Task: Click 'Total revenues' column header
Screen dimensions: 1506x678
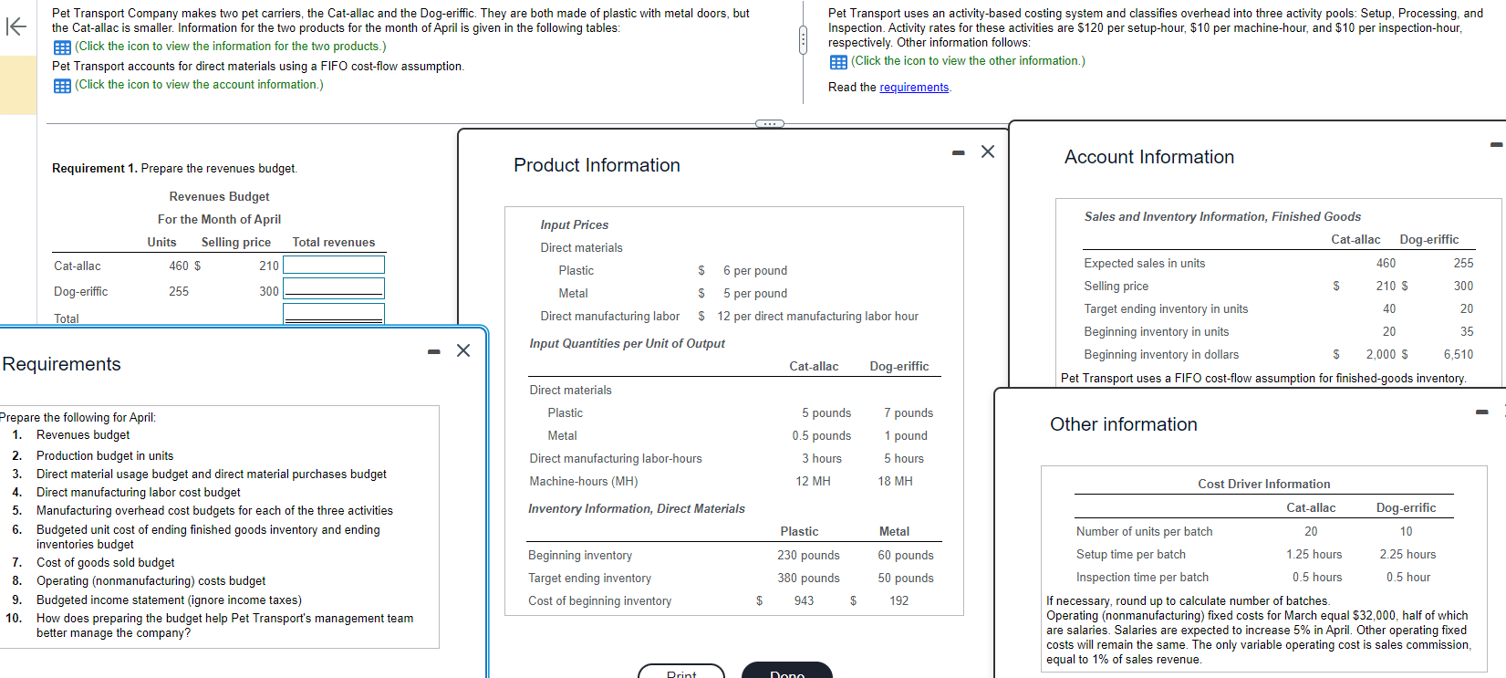Action: click(333, 242)
